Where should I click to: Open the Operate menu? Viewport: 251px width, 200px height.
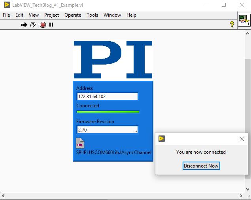[x=73, y=15]
